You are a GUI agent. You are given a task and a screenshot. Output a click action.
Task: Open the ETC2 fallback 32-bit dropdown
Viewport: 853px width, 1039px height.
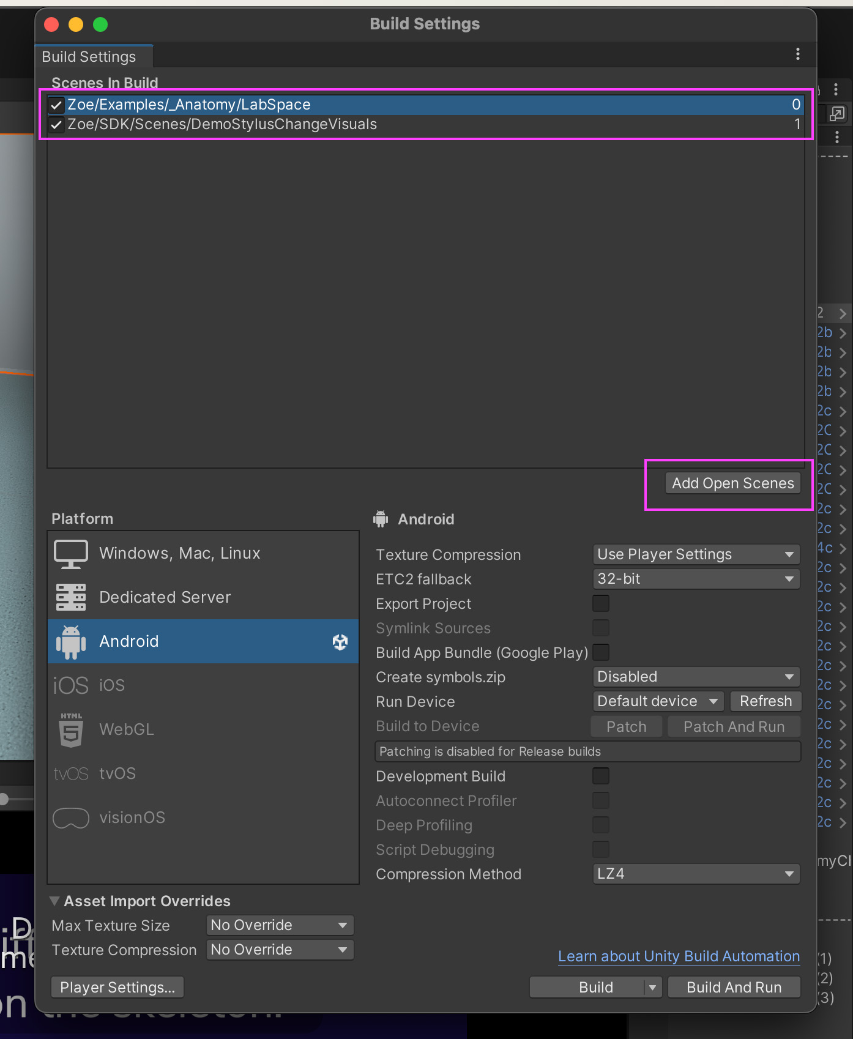point(696,579)
